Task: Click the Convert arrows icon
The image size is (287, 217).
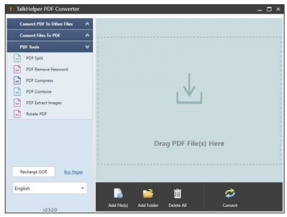Action: tap(230, 193)
